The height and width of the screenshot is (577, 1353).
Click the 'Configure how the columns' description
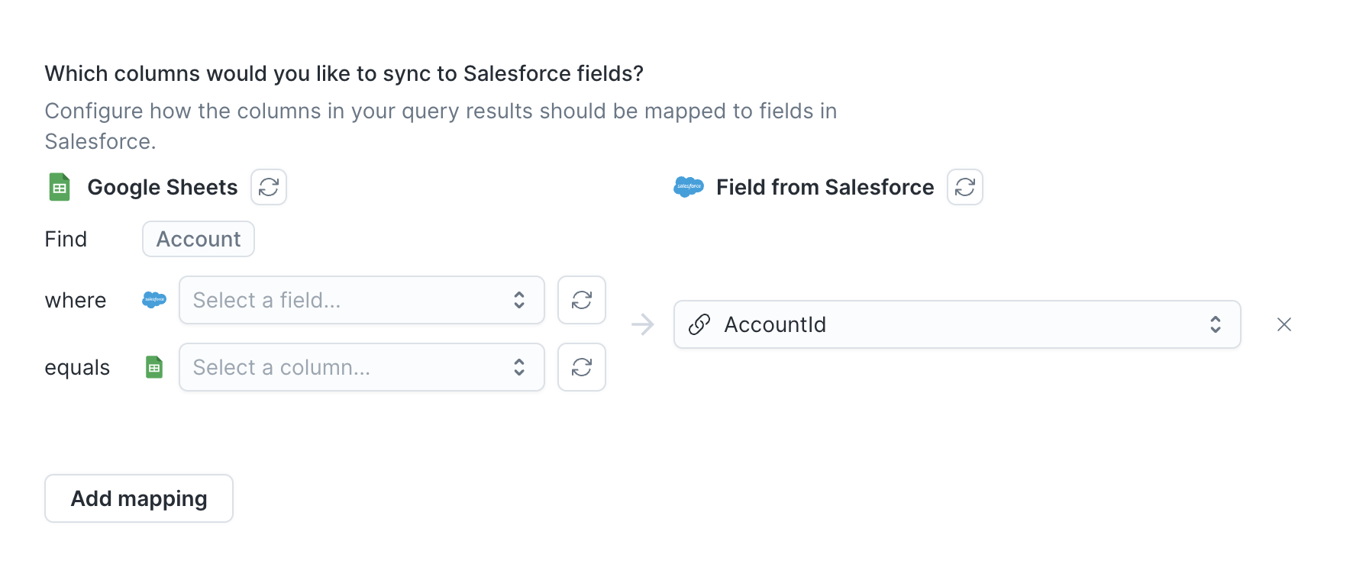pos(441,126)
